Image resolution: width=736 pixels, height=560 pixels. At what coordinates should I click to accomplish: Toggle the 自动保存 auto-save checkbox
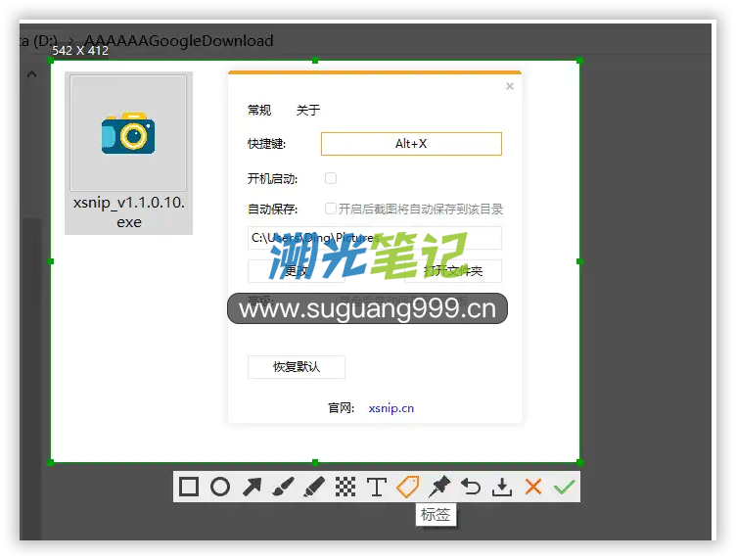[331, 209]
